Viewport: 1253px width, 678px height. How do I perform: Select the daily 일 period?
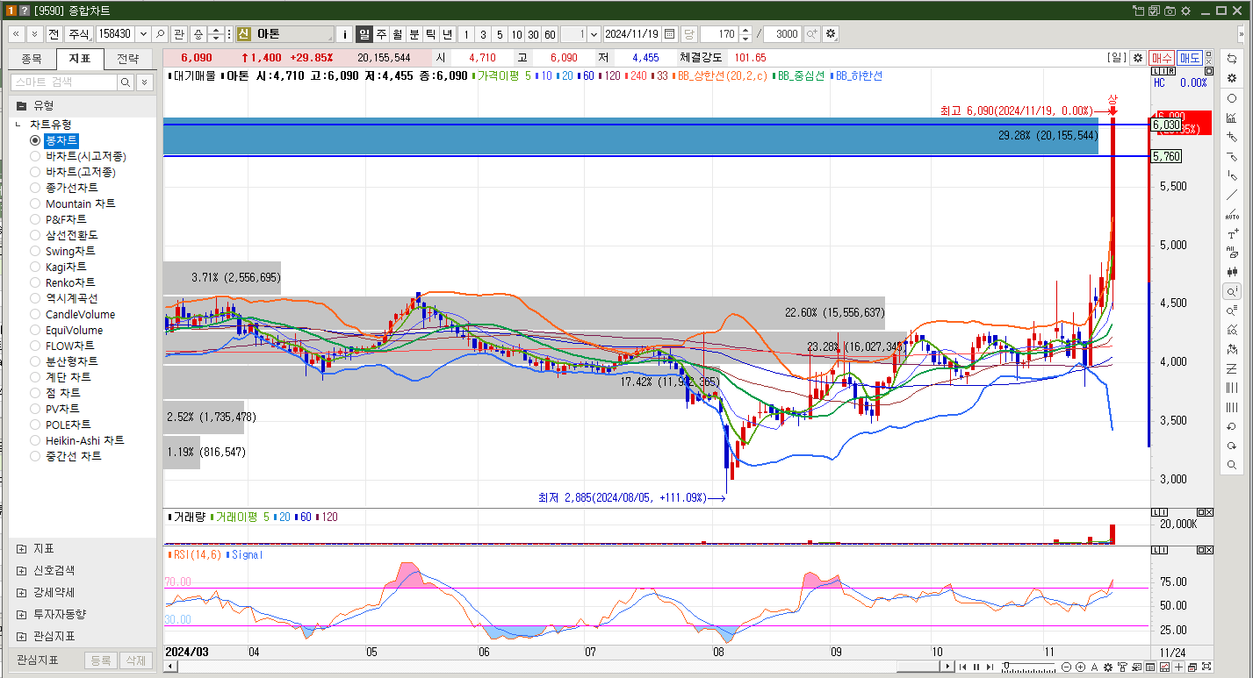pyautogui.click(x=364, y=33)
